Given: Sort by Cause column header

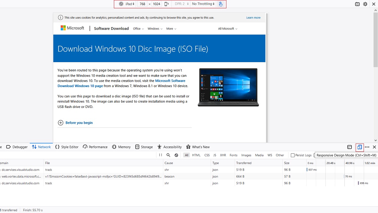Looking at the screenshot, I should click(187, 163).
